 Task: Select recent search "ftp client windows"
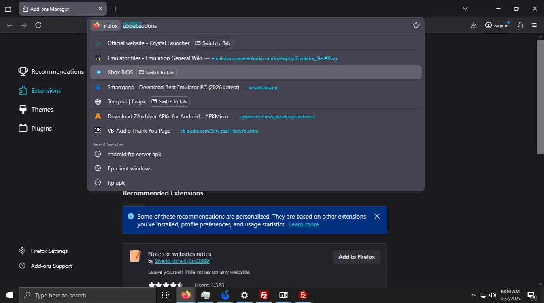(256, 168)
